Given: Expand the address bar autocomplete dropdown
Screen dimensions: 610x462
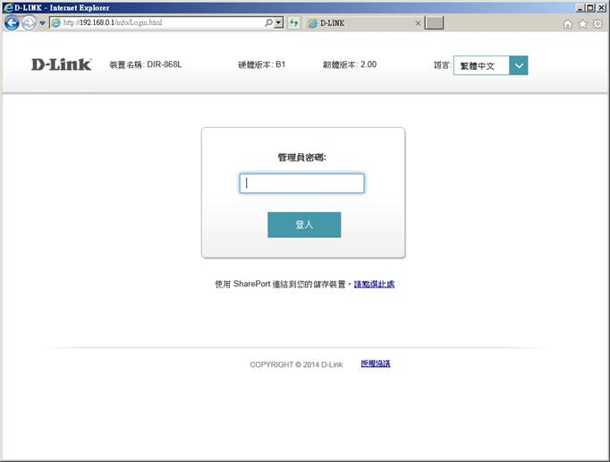Looking at the screenshot, I should (279, 22).
